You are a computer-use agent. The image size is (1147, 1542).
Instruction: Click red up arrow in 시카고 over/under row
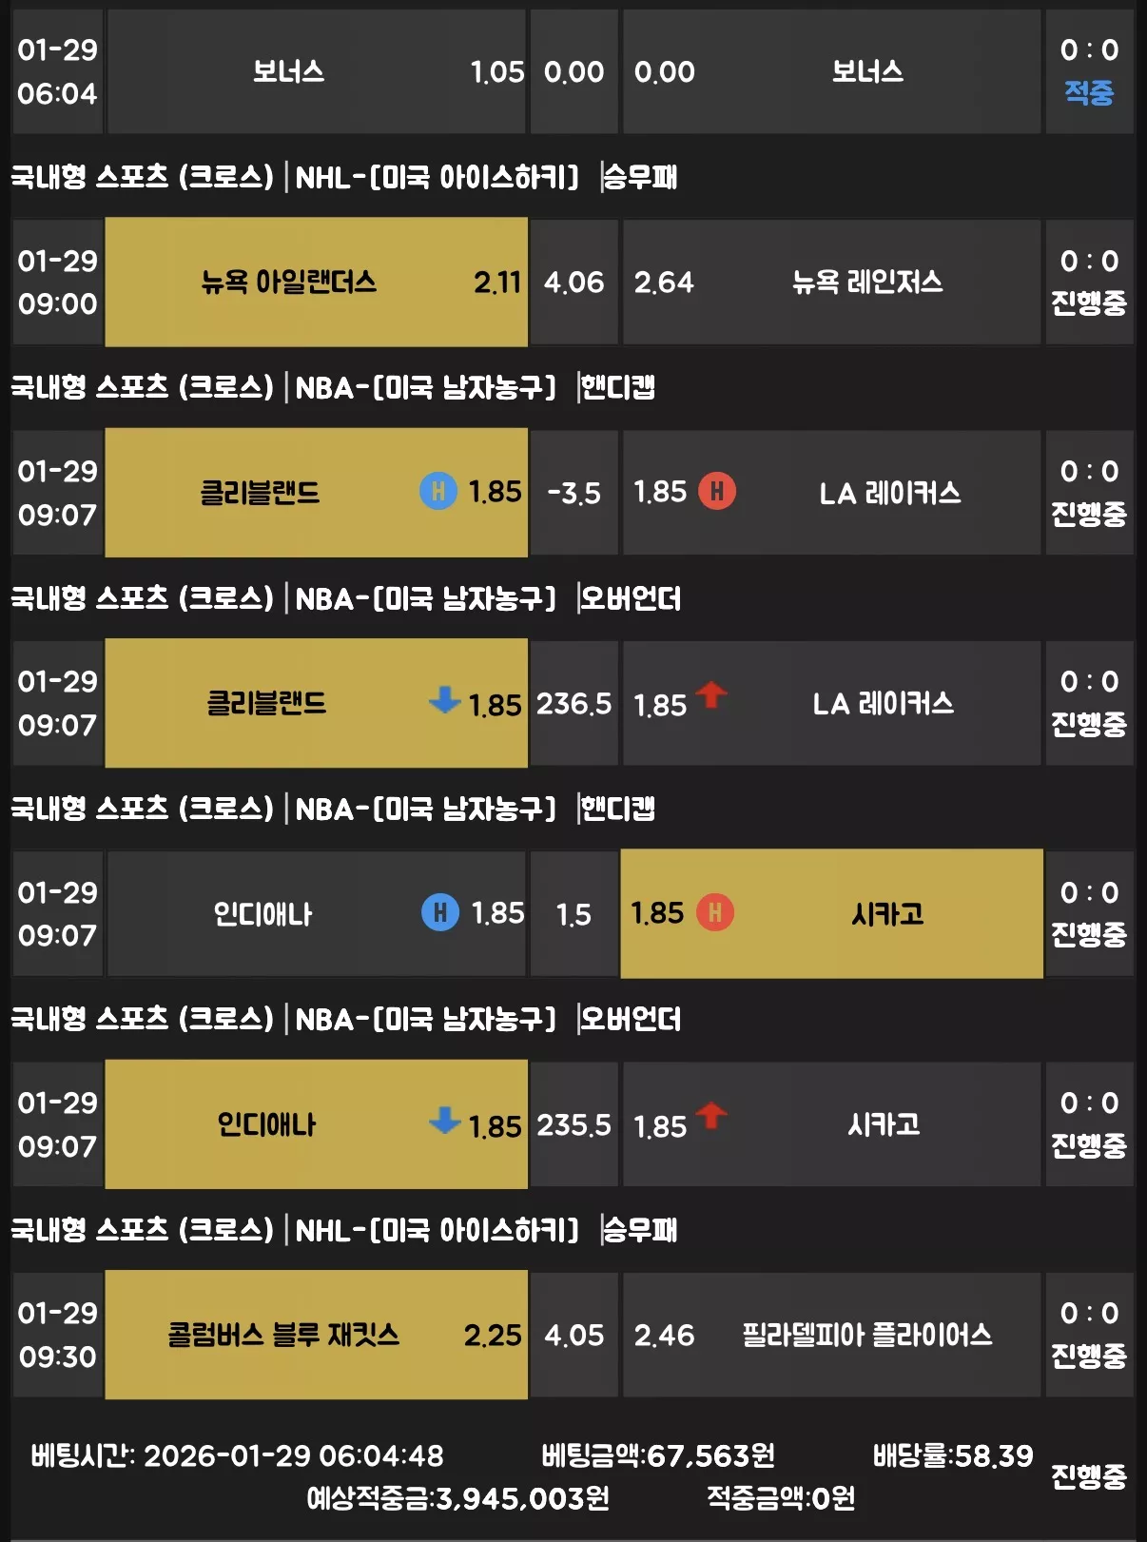tap(711, 1115)
